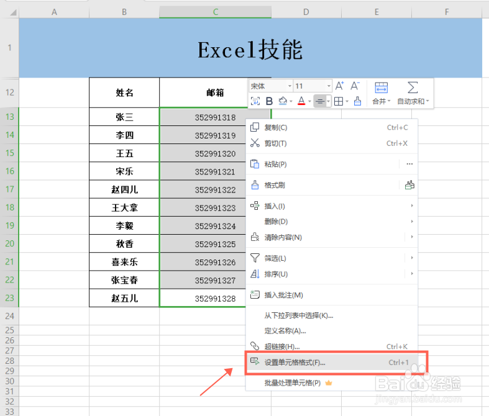Viewport: 489px width, 416px height.
Task: Select column E header
Action: (377, 12)
